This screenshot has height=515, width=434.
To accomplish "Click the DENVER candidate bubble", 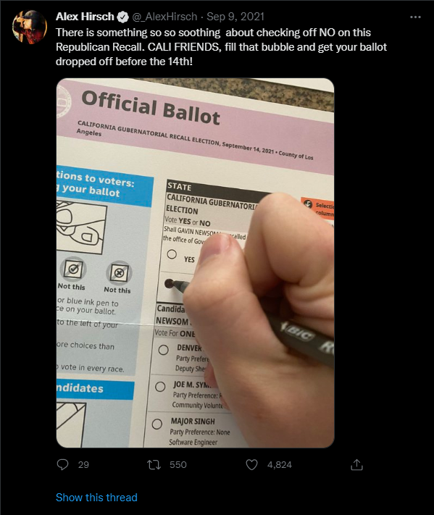I will [163, 350].
